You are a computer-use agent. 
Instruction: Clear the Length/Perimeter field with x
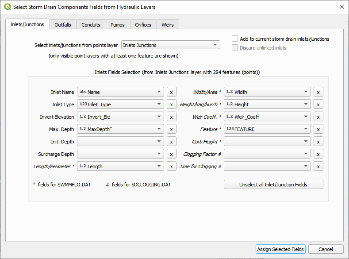click(172, 166)
